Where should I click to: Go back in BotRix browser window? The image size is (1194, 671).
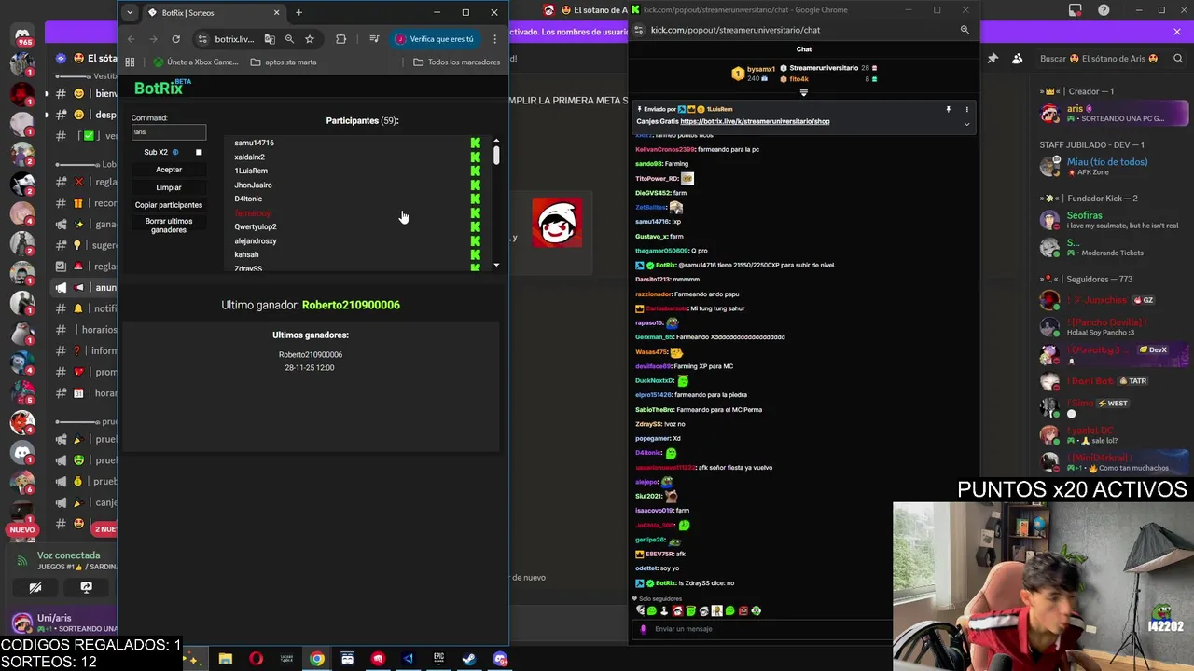tap(131, 39)
